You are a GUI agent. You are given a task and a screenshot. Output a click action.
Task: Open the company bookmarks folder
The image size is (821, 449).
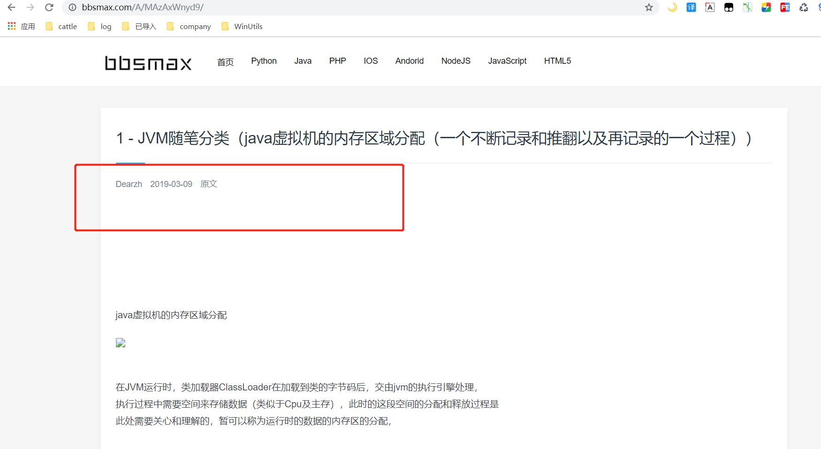(x=189, y=27)
